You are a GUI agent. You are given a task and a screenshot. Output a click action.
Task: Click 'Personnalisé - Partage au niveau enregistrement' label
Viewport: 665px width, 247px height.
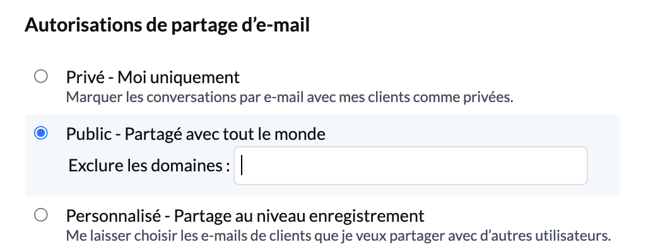pos(245,216)
